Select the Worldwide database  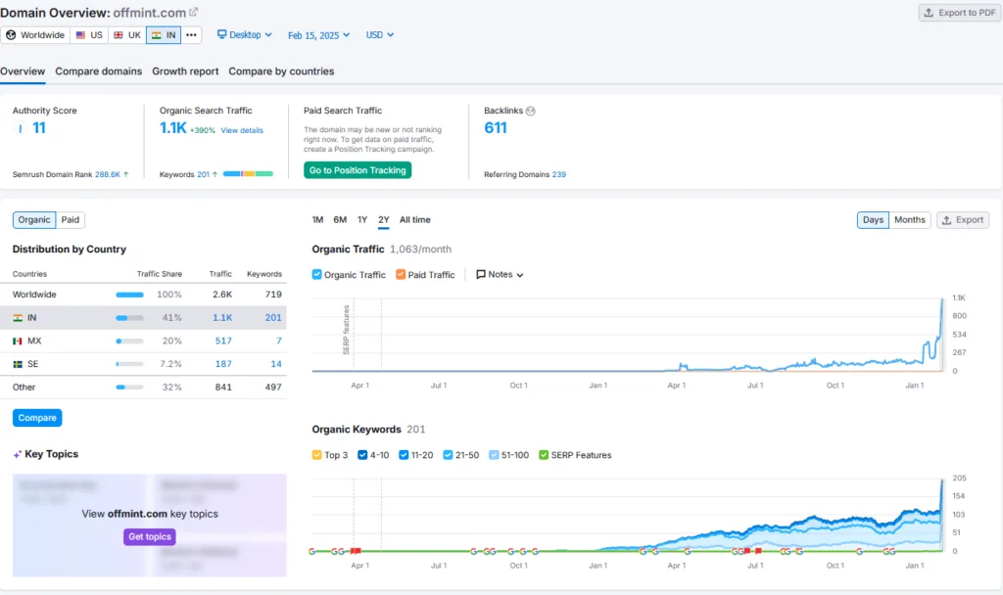[x=35, y=35]
